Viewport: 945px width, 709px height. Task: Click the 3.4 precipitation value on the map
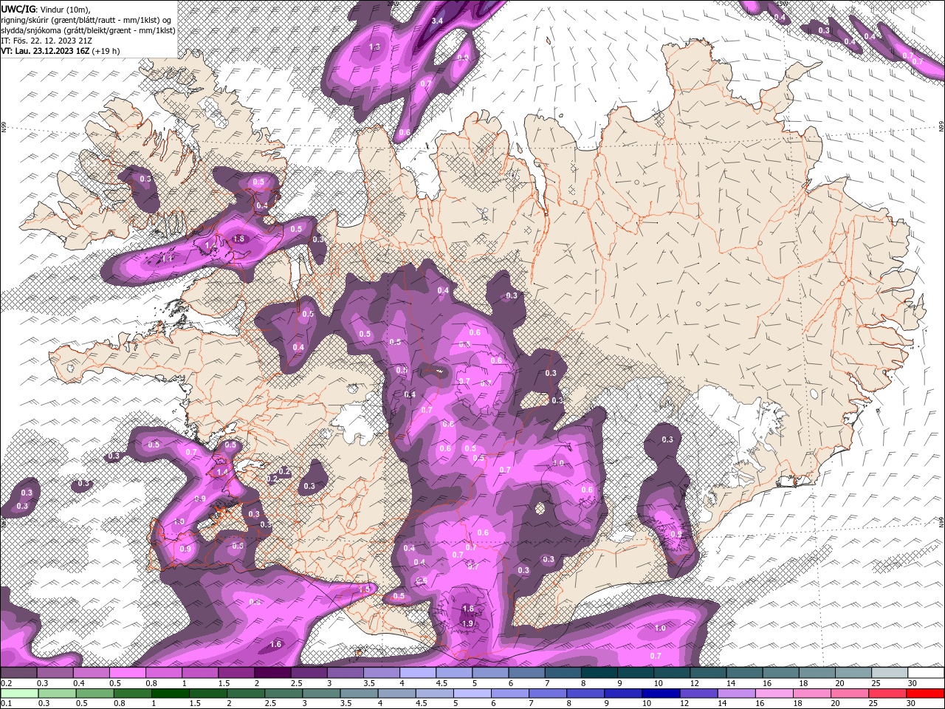437,21
